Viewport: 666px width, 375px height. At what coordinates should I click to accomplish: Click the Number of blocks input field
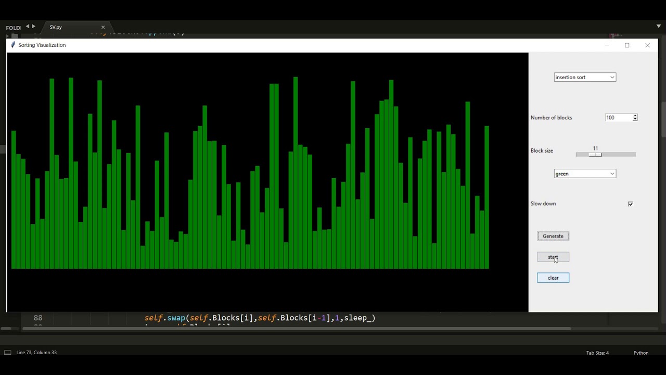(x=619, y=118)
